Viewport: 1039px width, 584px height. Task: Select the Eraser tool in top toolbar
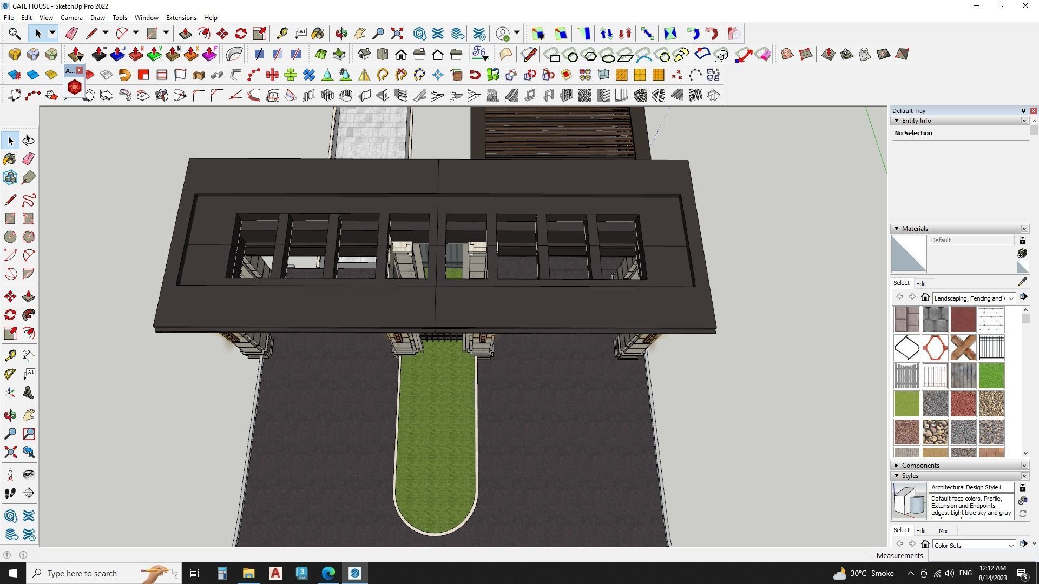point(71,34)
